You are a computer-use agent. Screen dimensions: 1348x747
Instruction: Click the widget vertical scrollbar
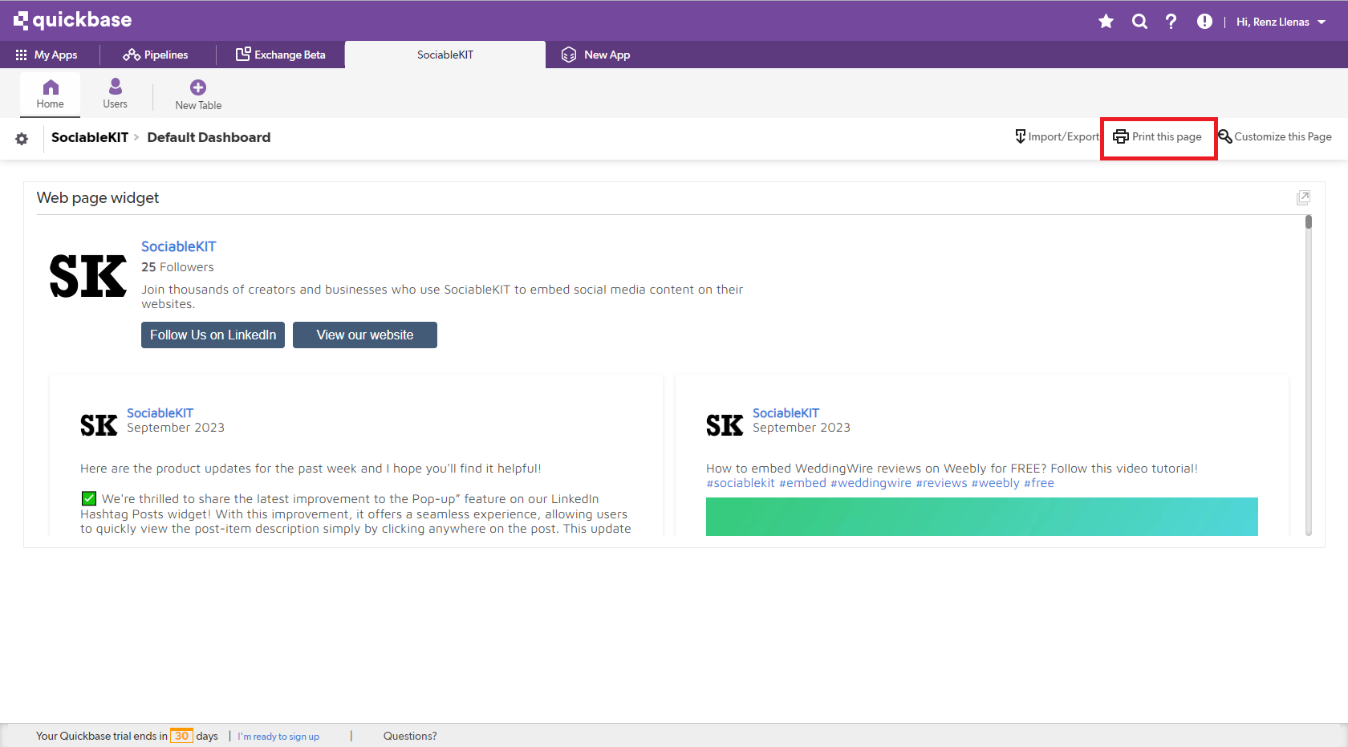click(1308, 375)
